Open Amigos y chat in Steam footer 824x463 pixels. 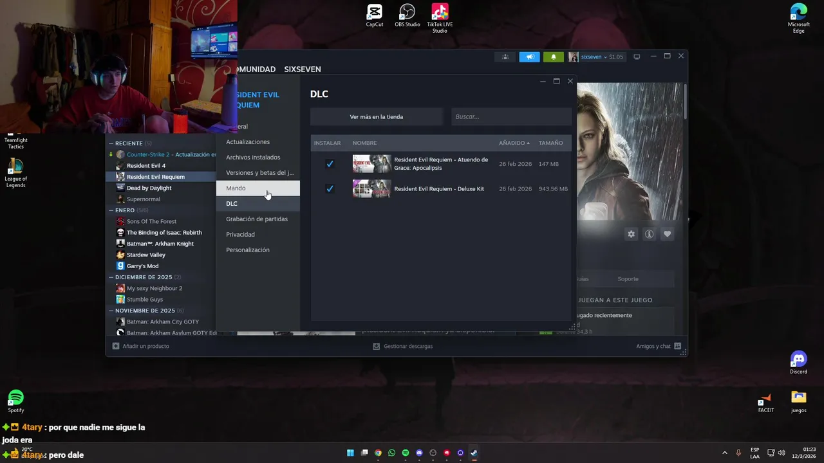pyautogui.click(x=659, y=346)
